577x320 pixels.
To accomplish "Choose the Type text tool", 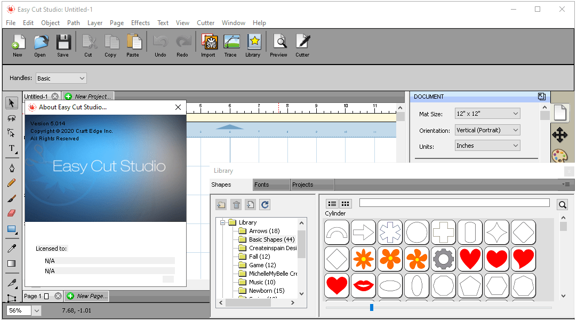I will tap(11, 148).
